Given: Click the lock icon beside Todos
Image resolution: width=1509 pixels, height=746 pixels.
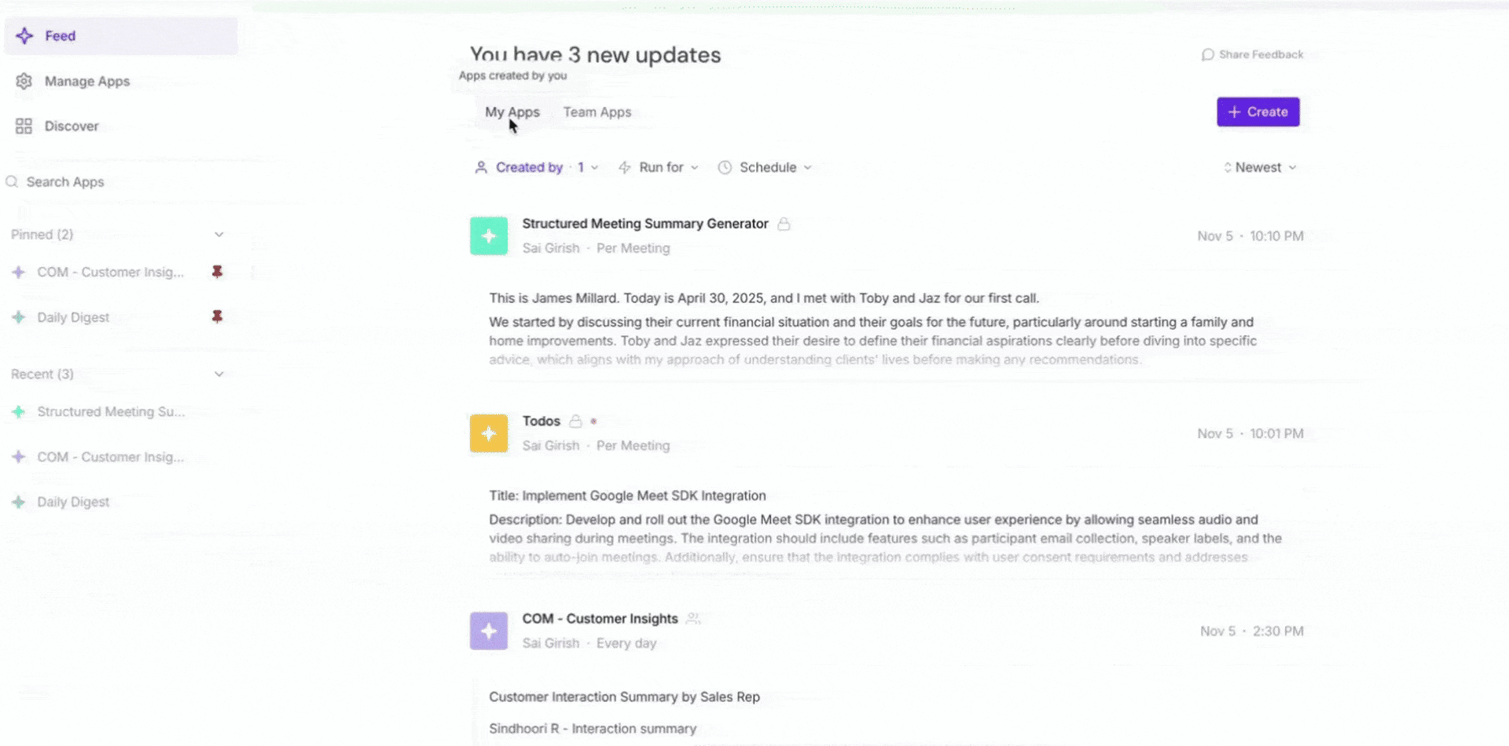Looking at the screenshot, I should click(x=575, y=422).
